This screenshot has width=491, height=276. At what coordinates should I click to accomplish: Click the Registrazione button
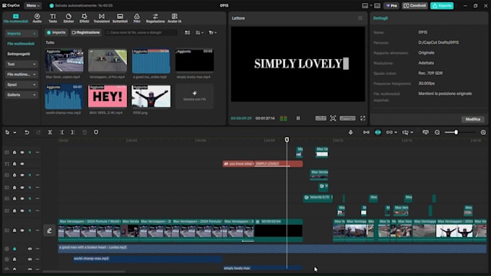click(x=86, y=32)
